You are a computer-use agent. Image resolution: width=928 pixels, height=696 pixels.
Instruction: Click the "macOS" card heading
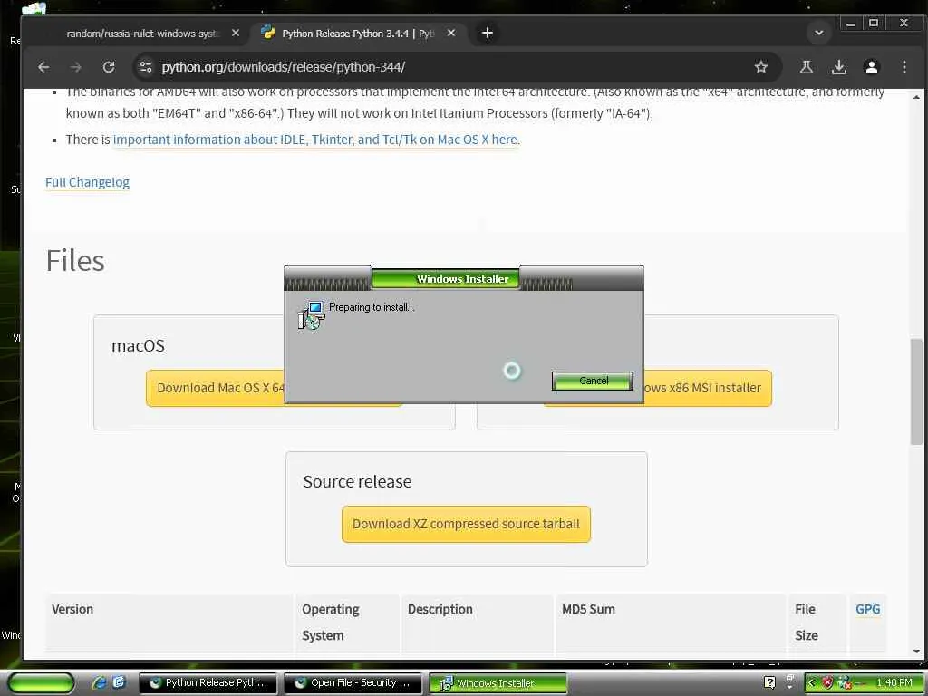point(138,345)
